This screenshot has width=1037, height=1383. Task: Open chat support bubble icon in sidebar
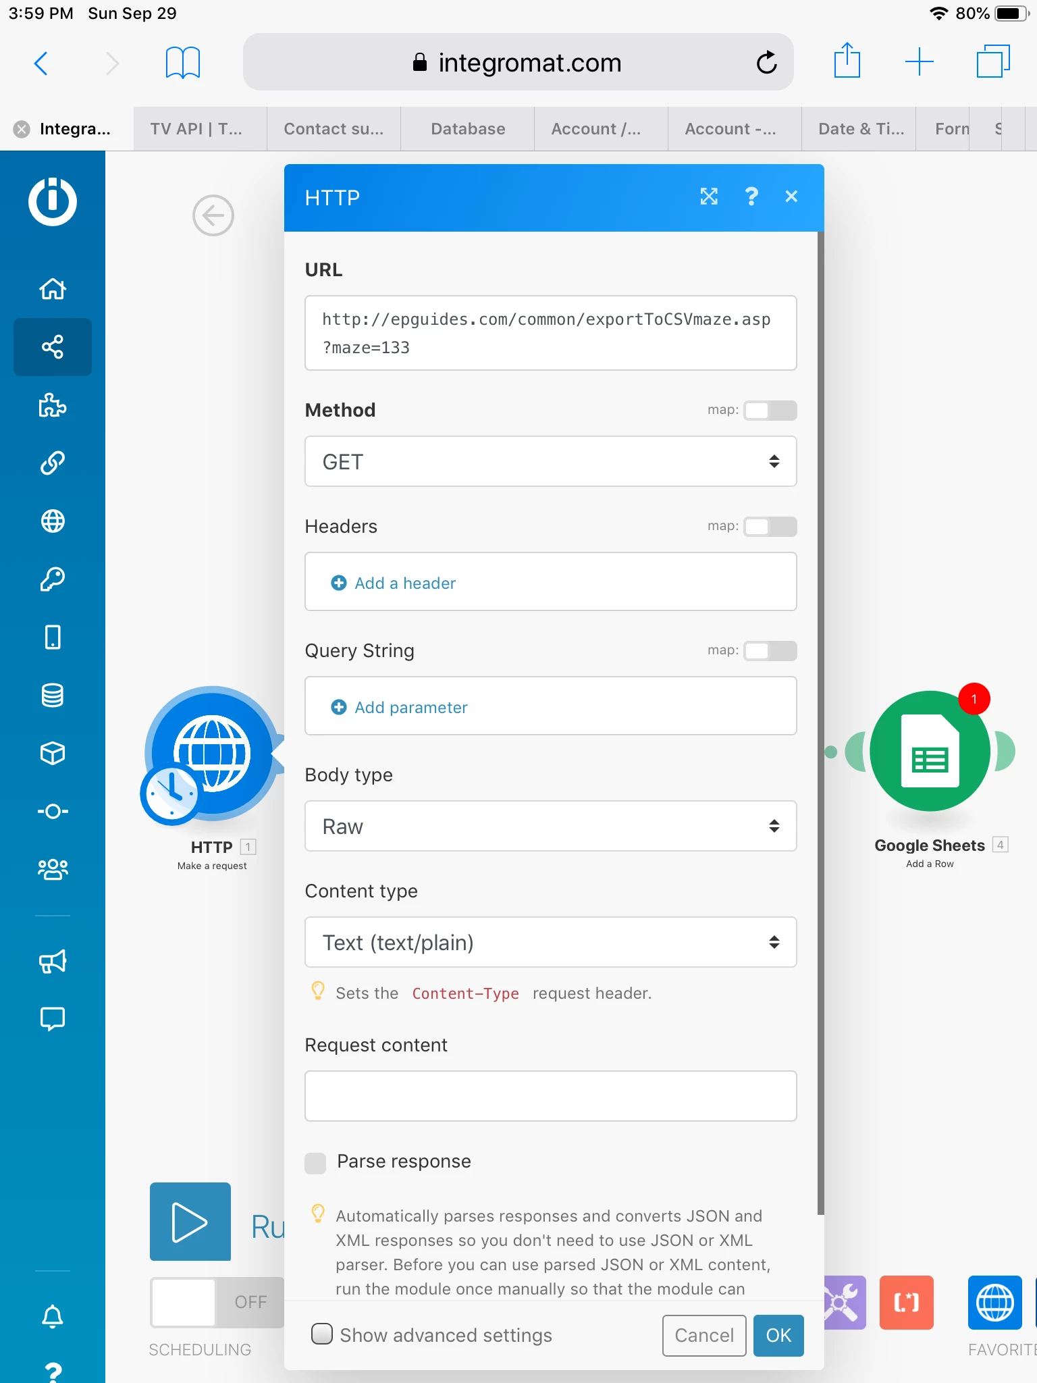53,1019
